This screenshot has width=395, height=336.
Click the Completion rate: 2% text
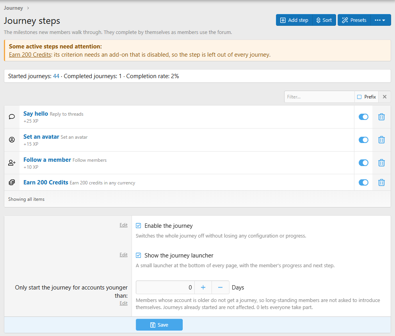153,76
